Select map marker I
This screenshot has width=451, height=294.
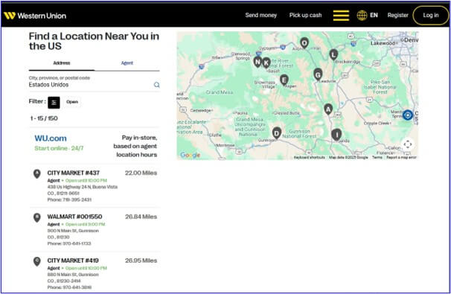click(x=336, y=135)
